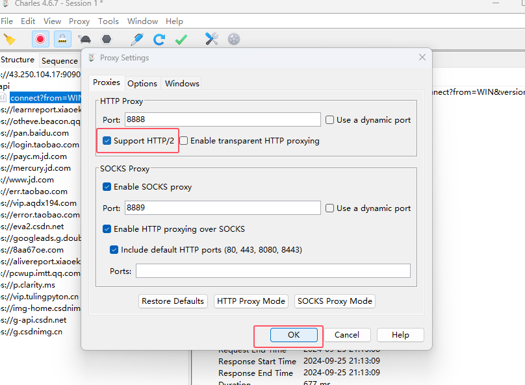525x385 pixels.
Task: Select the connect?from=WIN request item
Action: (x=45, y=97)
